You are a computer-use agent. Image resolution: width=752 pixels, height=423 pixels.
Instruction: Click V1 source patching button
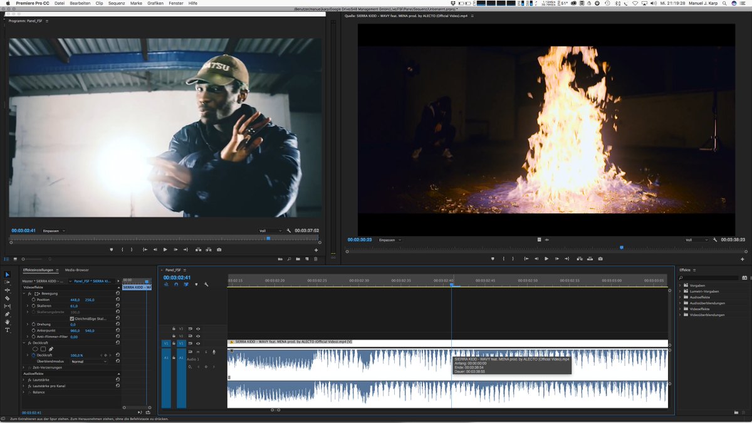(166, 343)
